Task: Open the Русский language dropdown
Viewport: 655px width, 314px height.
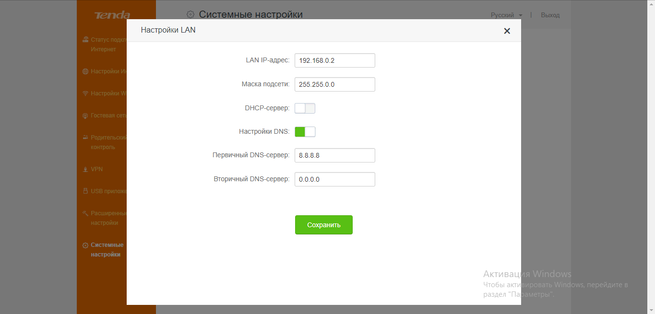Action: click(x=506, y=15)
